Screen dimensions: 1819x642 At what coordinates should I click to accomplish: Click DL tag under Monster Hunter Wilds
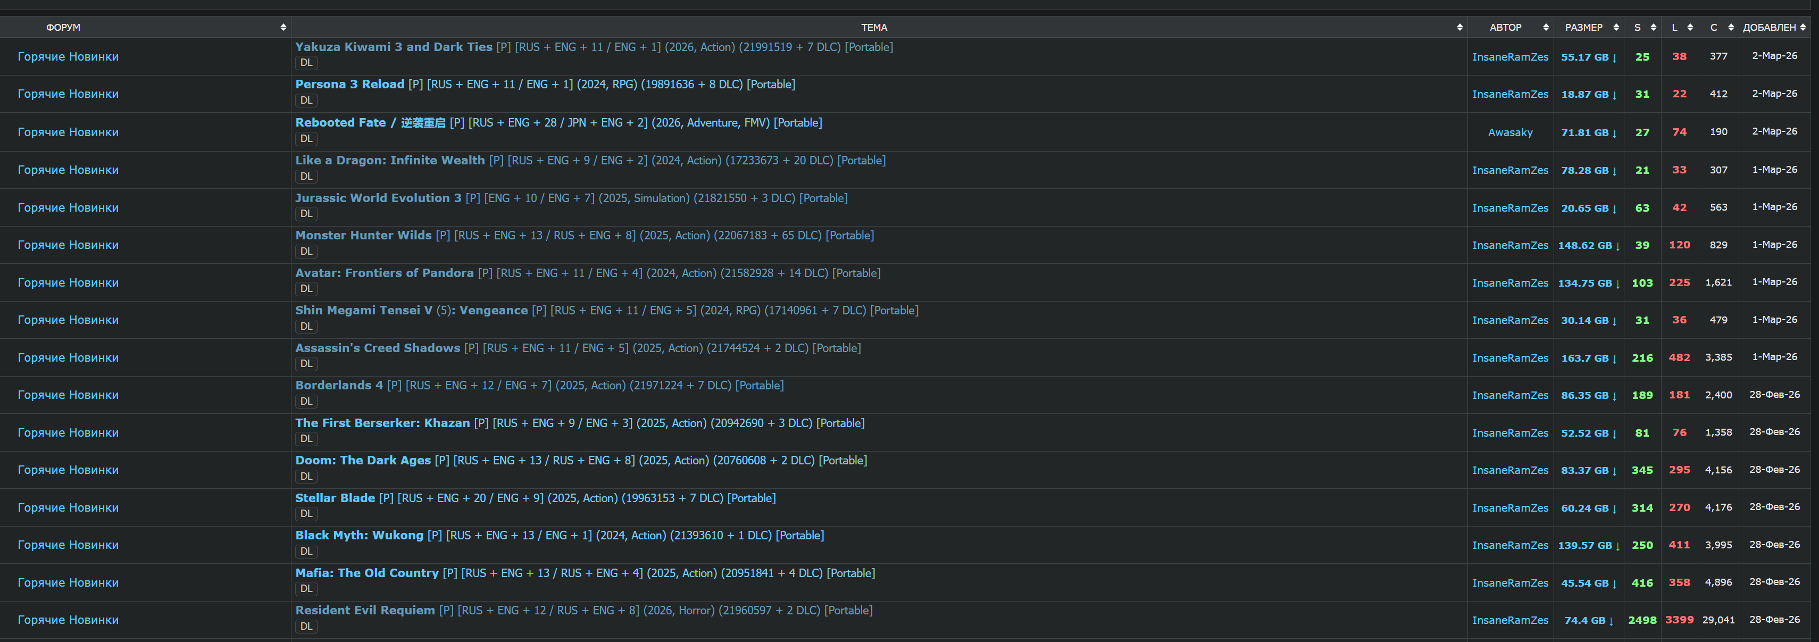click(306, 252)
